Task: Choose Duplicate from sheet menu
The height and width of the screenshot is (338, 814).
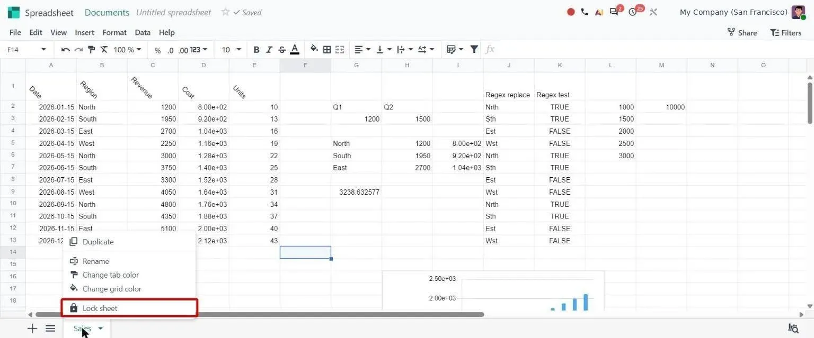Action: [x=129, y=242]
